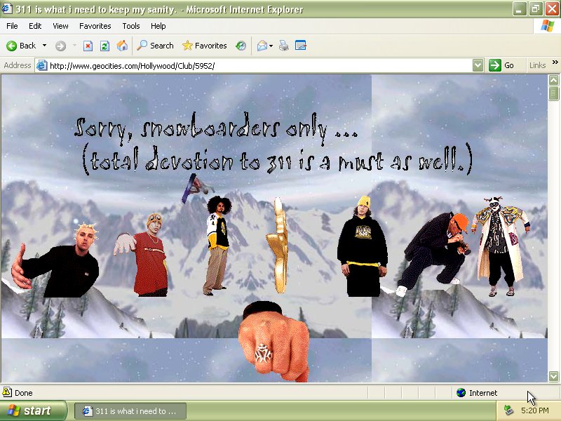The height and width of the screenshot is (421, 561).
Task: Click the page icon in address bar
Action: tap(42, 65)
